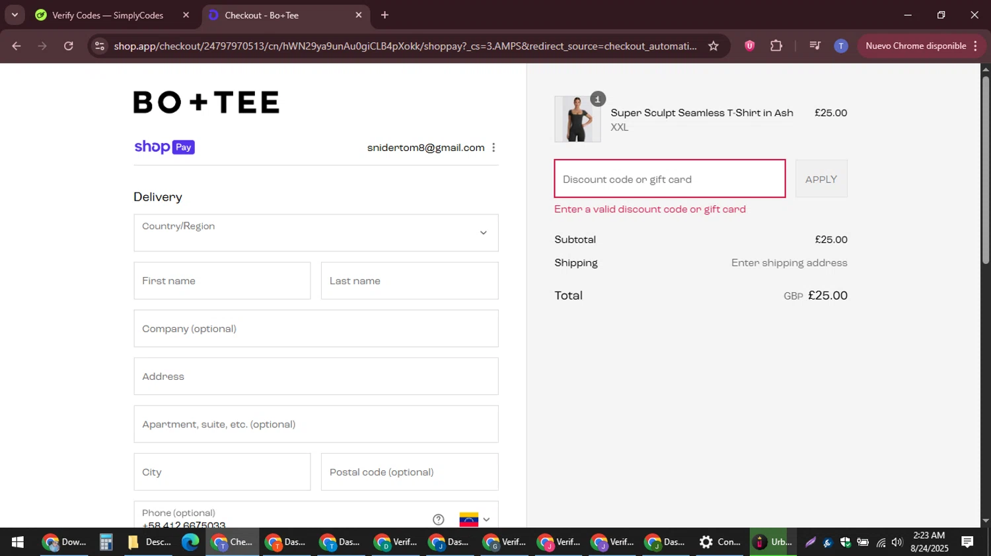Focus the Company (optional) field
The width and height of the screenshot is (991, 556).
(x=316, y=328)
